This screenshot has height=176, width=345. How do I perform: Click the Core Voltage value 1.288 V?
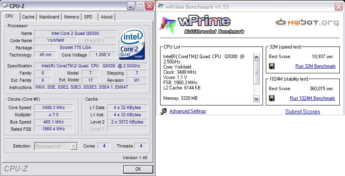pyautogui.click(x=103, y=55)
